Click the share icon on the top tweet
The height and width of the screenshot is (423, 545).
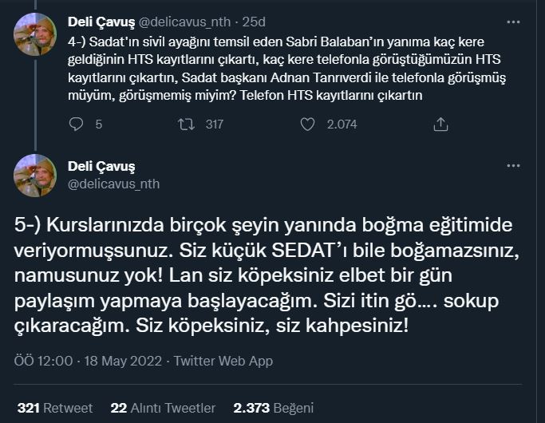tap(440, 124)
